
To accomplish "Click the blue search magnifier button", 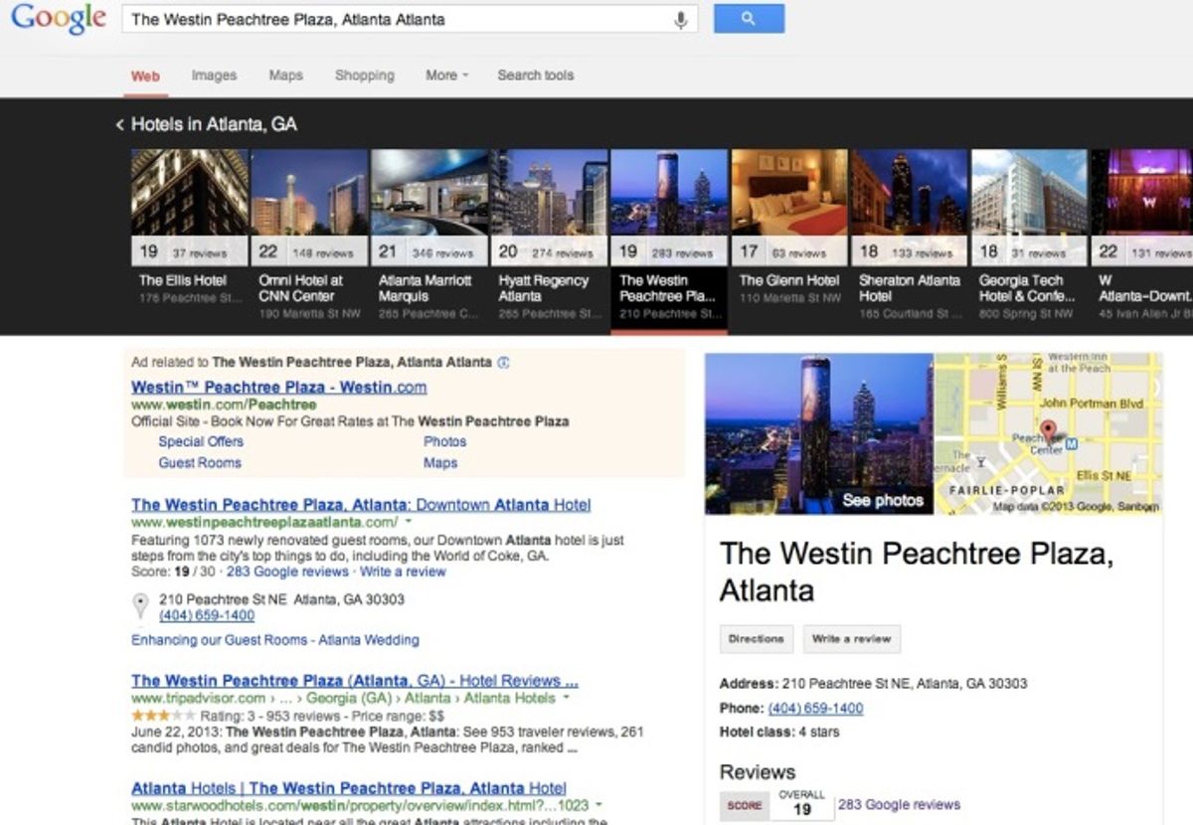I will (749, 18).
